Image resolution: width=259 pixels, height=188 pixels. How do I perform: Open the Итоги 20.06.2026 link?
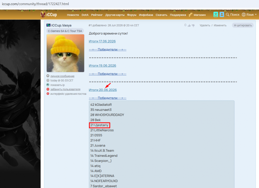(103, 90)
